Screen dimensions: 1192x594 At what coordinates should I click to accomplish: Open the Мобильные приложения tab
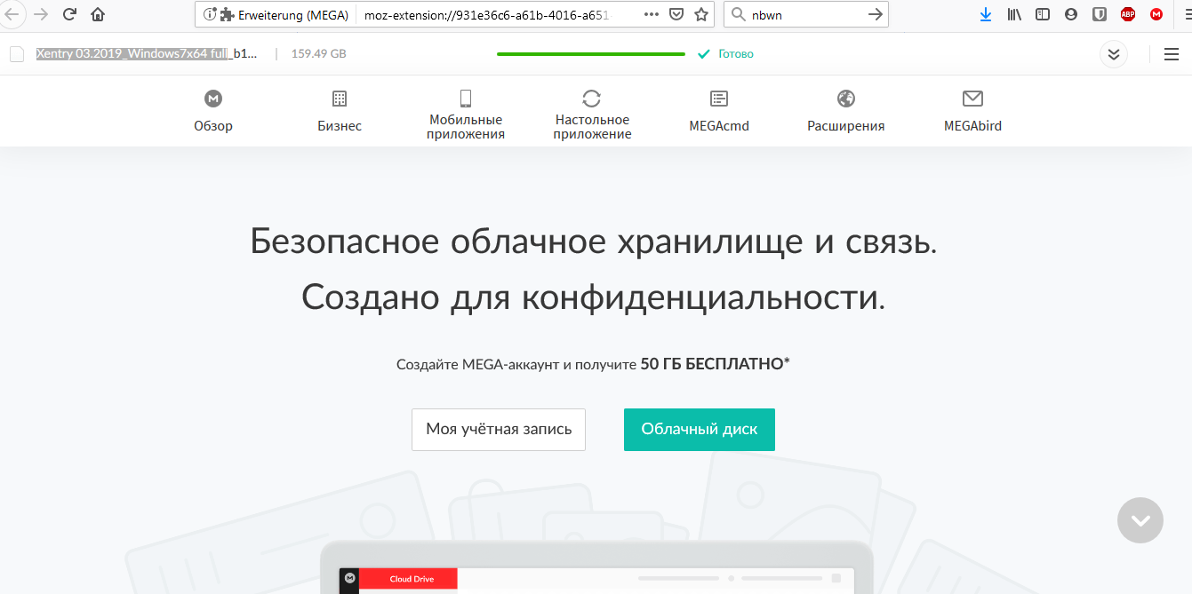466,115
